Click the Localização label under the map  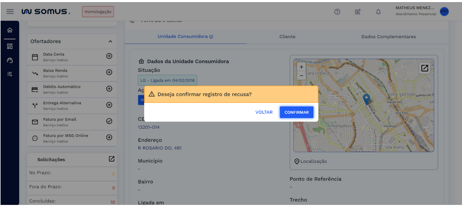[x=314, y=161]
